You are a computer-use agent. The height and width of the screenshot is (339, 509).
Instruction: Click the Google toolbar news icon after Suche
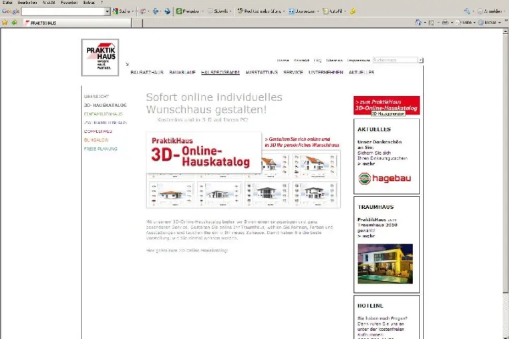click(x=143, y=11)
